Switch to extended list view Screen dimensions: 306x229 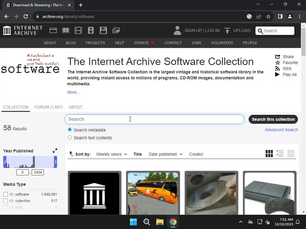click(x=280, y=154)
